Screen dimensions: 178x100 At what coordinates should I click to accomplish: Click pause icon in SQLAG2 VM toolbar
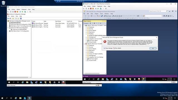[x=20, y=12]
